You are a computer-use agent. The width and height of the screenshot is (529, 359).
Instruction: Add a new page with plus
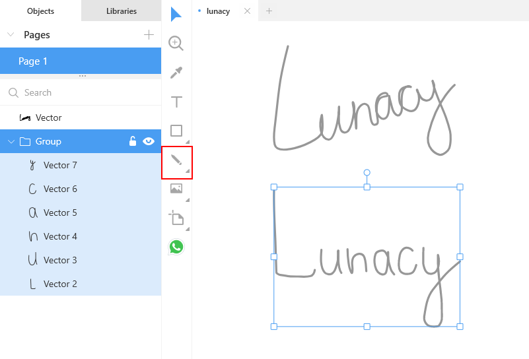(x=149, y=35)
